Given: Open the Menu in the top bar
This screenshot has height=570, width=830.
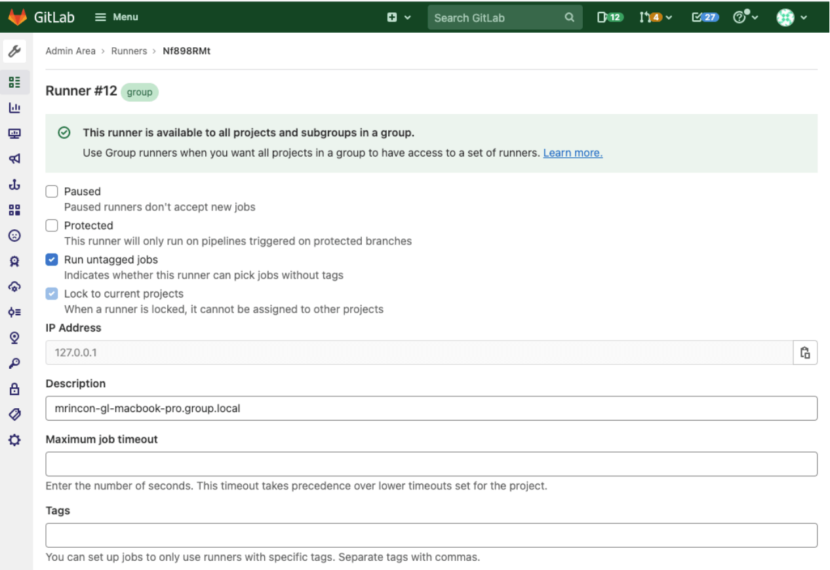Looking at the screenshot, I should 116,17.
